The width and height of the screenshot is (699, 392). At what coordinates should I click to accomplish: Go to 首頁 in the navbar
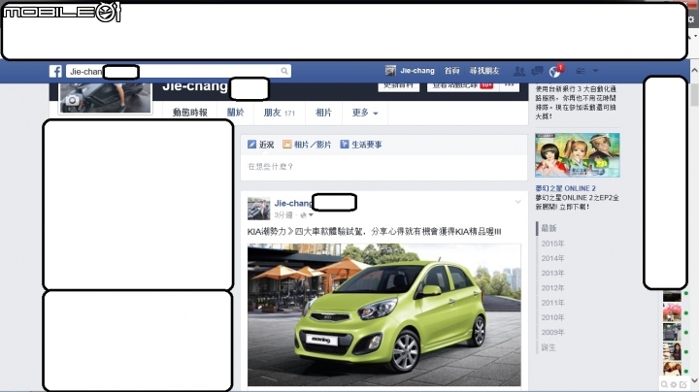click(451, 71)
